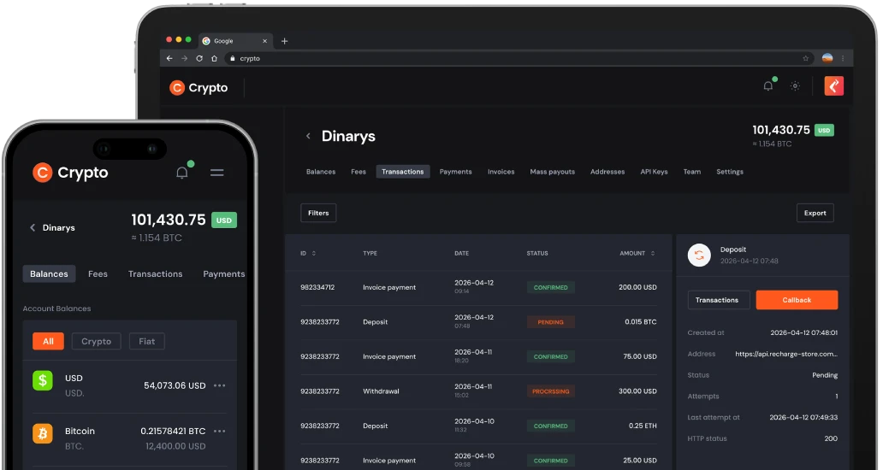The image size is (883, 470).
Task: Select phone Payments tab
Action: pyautogui.click(x=223, y=273)
